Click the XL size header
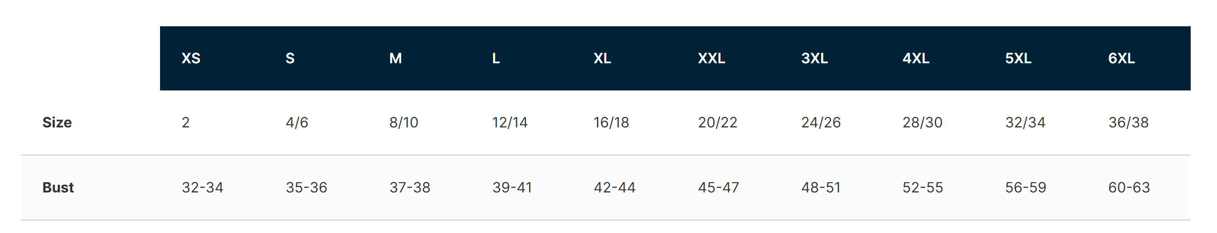Image resolution: width=1217 pixels, height=233 pixels. click(602, 58)
